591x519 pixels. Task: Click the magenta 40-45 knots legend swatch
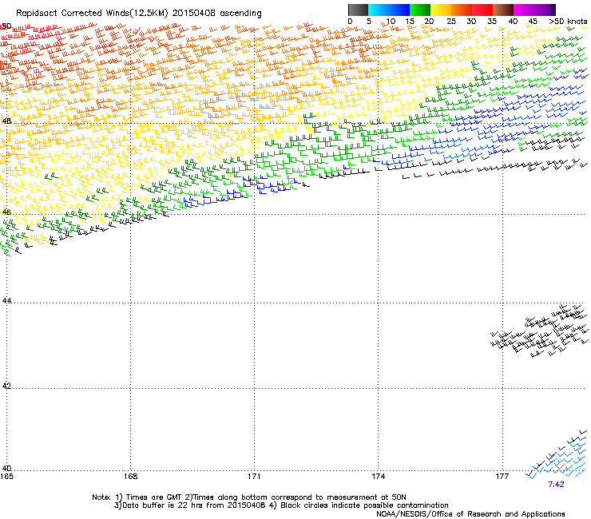[x=524, y=10]
